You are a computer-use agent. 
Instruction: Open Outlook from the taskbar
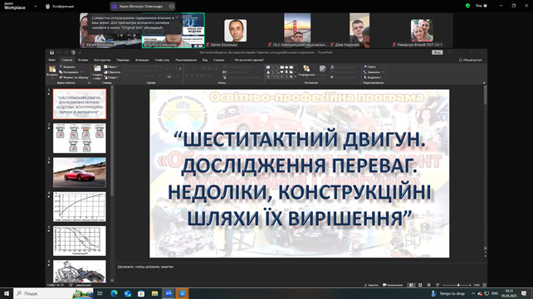coord(128,293)
